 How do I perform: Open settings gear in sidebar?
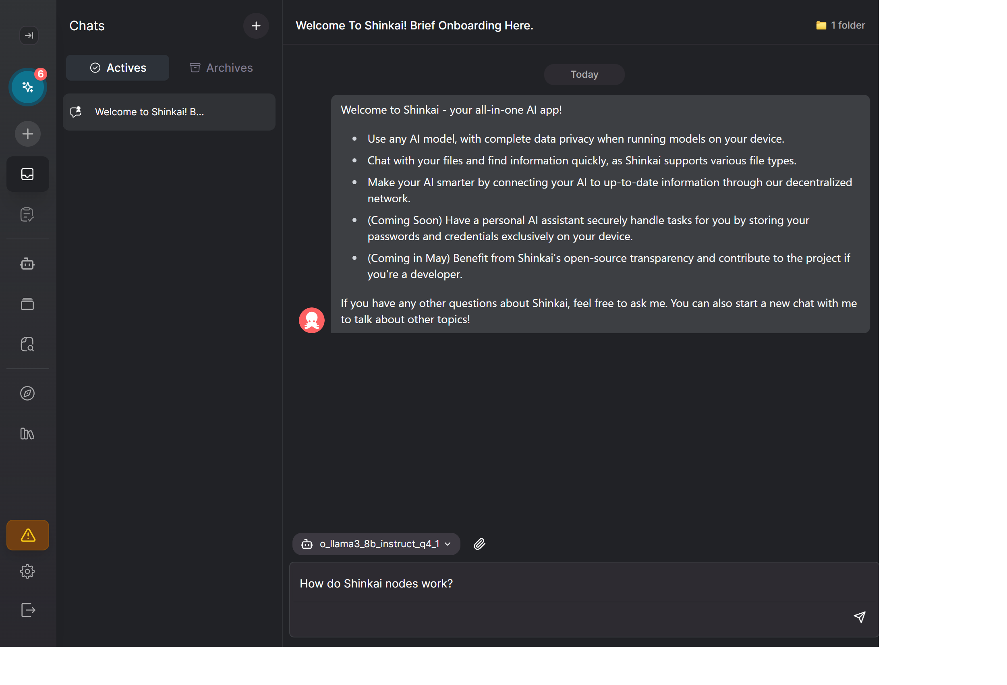(28, 571)
